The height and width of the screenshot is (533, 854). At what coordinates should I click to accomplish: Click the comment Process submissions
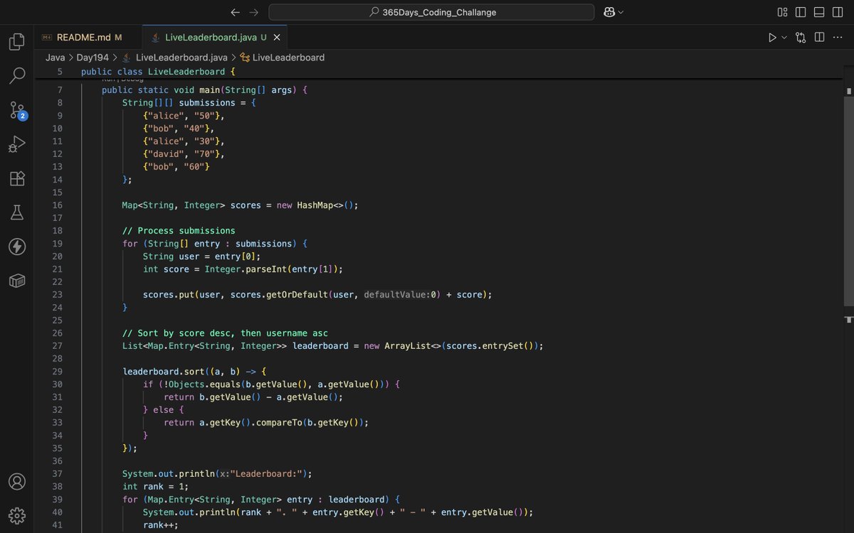coord(179,231)
